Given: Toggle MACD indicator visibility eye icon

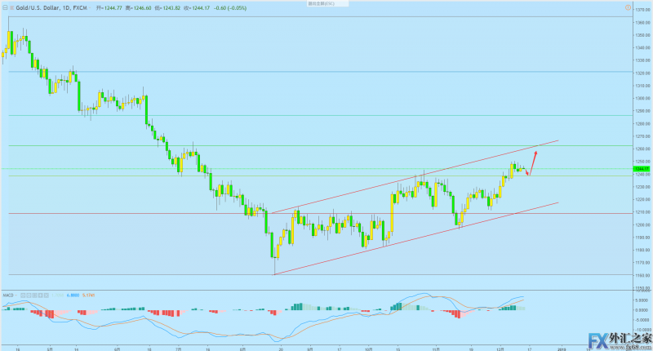Looking at the screenshot, I should tap(24, 294).
